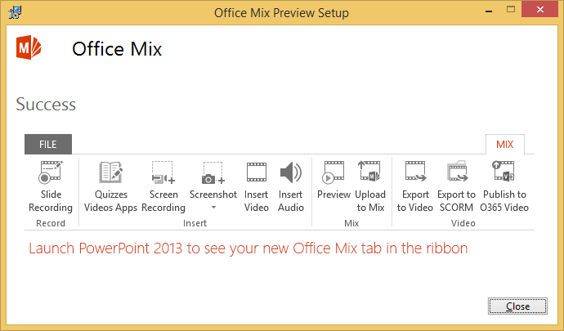Viewport: 564px width, 331px height.
Task: Click the Preview play icon
Action: [333, 173]
